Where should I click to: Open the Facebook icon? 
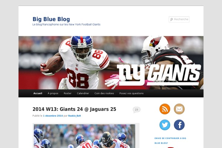[179, 125]
